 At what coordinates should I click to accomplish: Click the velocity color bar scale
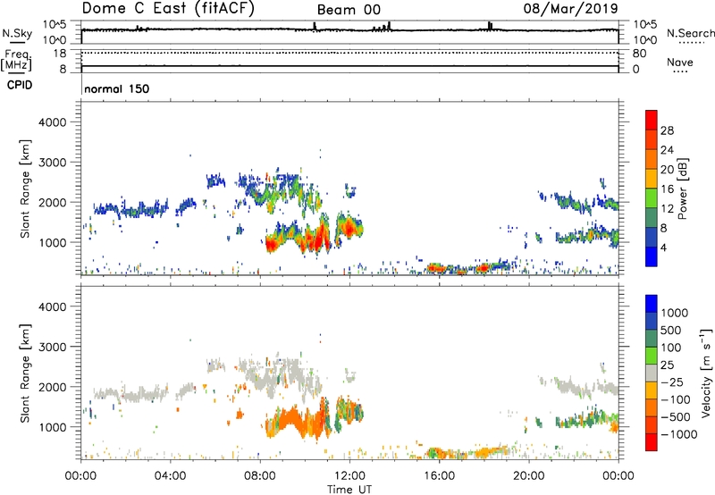click(x=652, y=373)
